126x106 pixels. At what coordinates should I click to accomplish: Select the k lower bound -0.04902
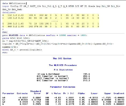(x=92, y=104)
